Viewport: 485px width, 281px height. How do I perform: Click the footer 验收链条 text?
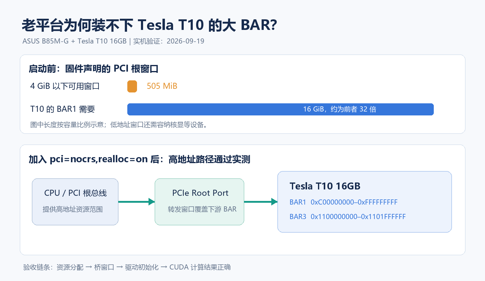click(127, 267)
